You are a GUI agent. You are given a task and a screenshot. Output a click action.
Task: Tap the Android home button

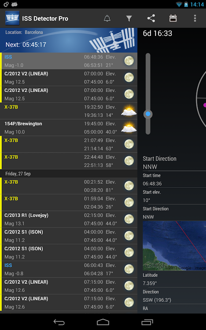(103, 322)
